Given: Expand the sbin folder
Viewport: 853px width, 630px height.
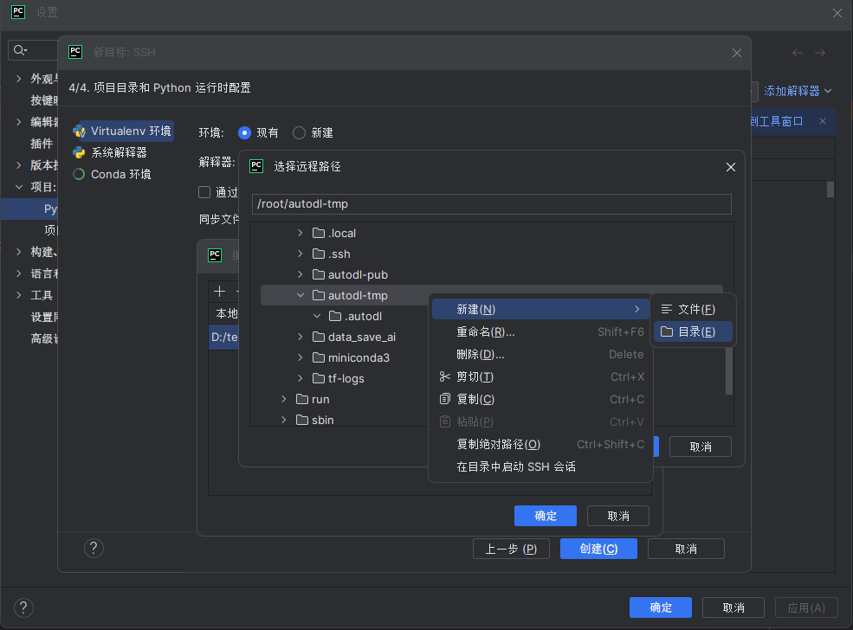Looking at the screenshot, I should tap(284, 420).
